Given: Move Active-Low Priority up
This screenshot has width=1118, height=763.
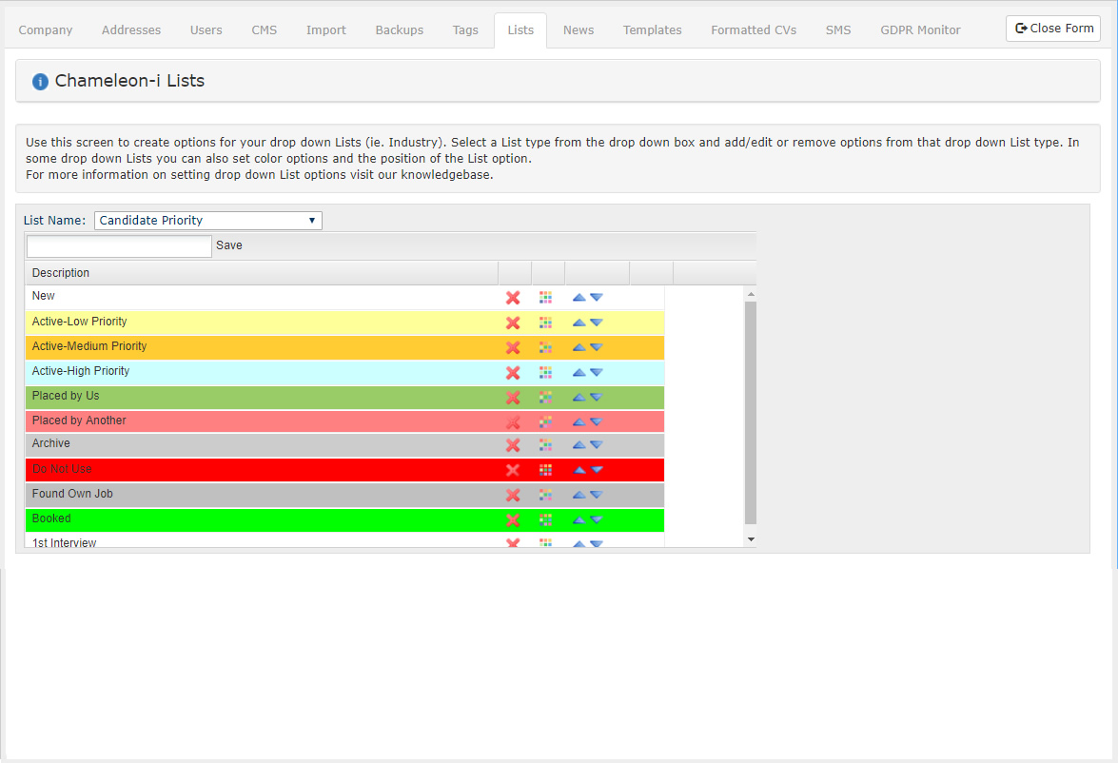Looking at the screenshot, I should (x=579, y=323).
